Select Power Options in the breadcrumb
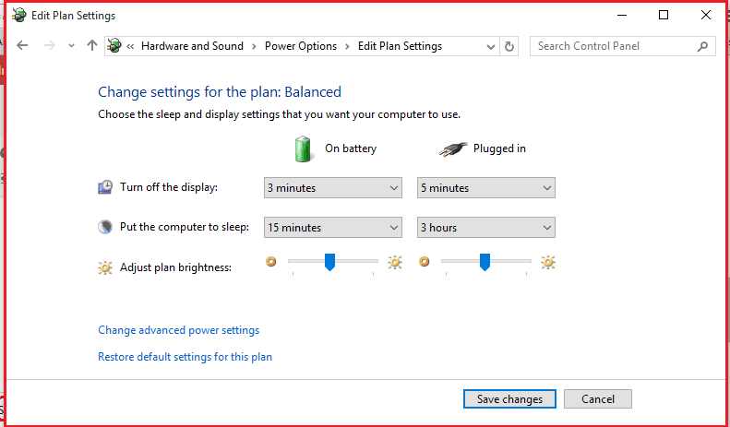Image resolution: width=730 pixels, height=427 pixels. 301,46
